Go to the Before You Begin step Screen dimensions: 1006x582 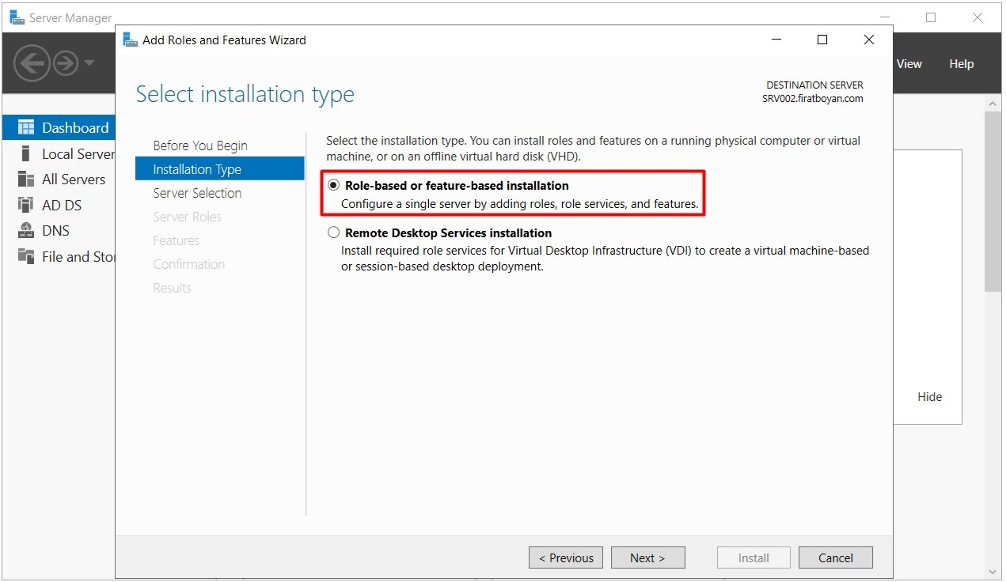point(200,145)
